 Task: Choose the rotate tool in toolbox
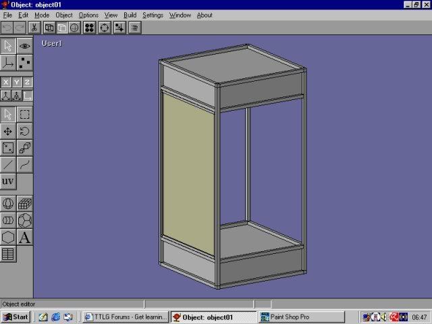coord(24,131)
